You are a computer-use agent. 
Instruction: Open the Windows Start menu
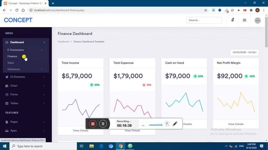tap(5, 146)
